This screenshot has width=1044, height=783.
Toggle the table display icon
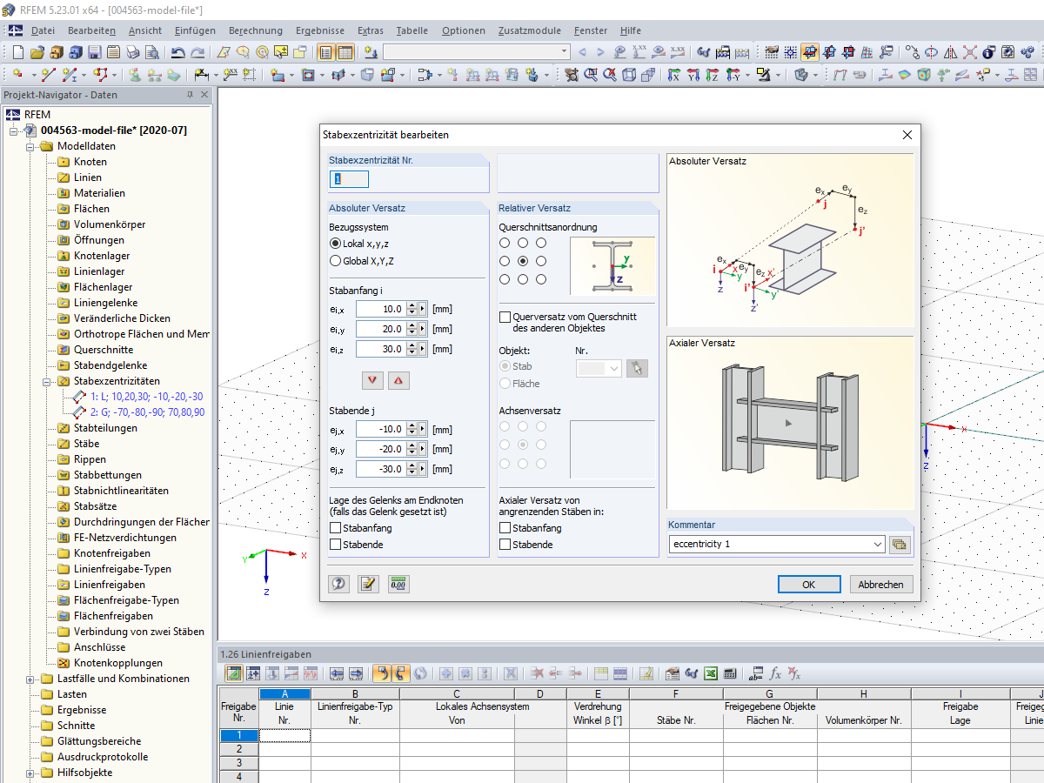(x=345, y=52)
